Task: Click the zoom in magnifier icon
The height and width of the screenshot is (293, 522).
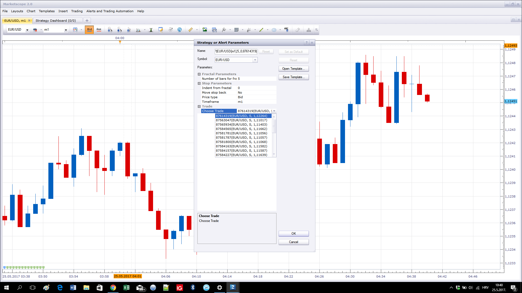Action: 110,30
